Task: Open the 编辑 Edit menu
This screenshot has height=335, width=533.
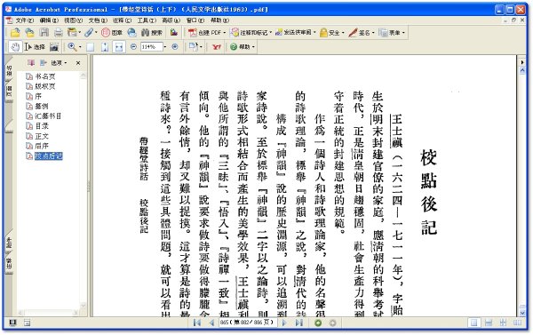Action: click(49, 20)
